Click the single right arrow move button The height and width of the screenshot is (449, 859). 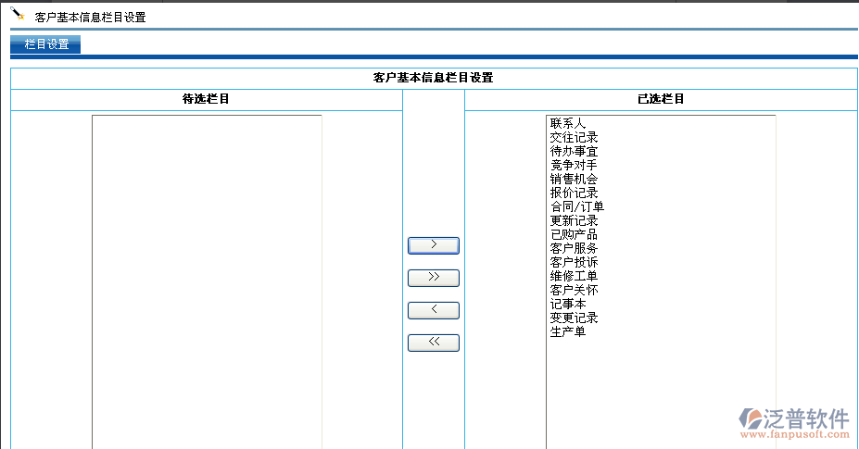433,245
